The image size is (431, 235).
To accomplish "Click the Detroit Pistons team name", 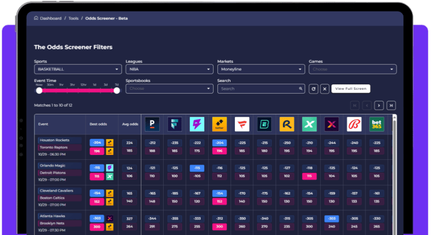I will [53, 173].
